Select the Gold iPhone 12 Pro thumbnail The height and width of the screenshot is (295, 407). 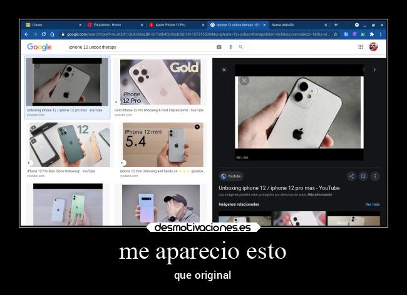point(160,82)
